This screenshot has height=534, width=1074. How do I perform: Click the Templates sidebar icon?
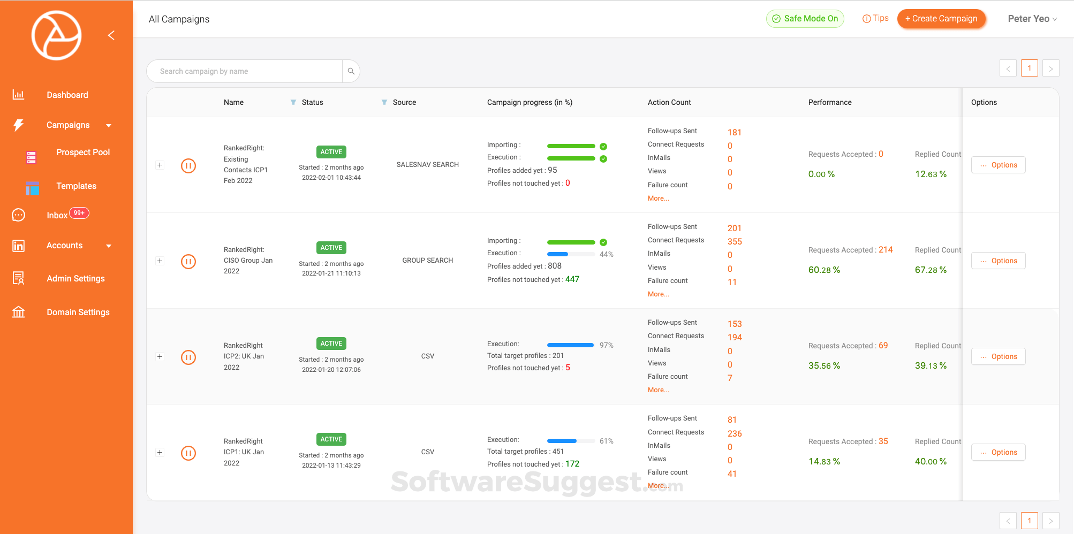tap(32, 188)
